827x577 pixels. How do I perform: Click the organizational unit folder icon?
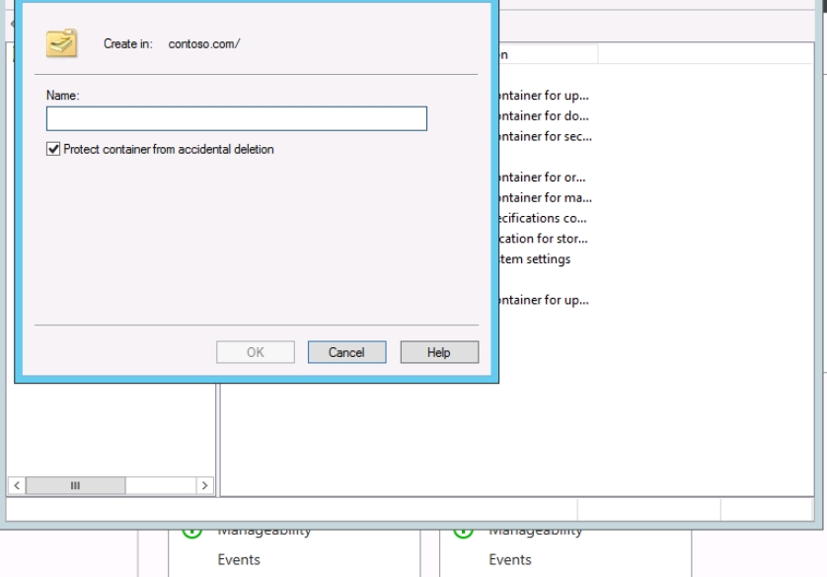pyautogui.click(x=61, y=43)
